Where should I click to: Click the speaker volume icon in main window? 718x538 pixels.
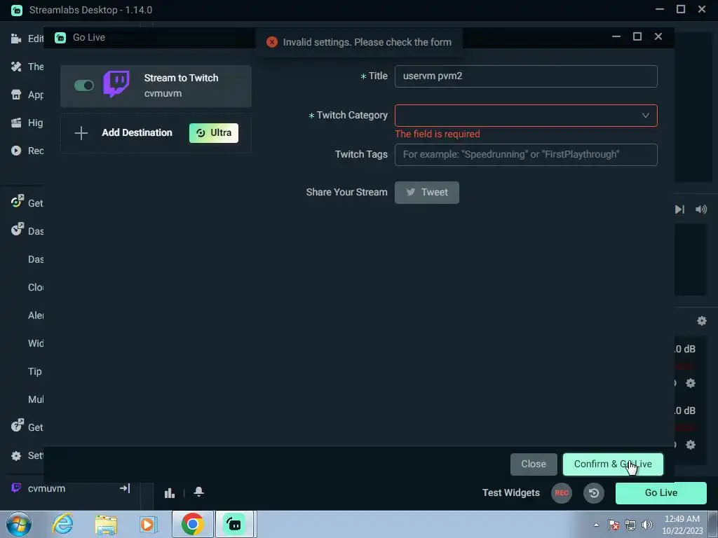701,209
